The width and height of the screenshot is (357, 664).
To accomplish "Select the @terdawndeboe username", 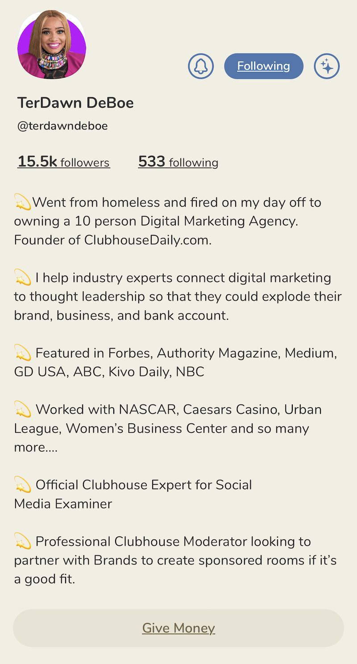I will pos(62,125).
